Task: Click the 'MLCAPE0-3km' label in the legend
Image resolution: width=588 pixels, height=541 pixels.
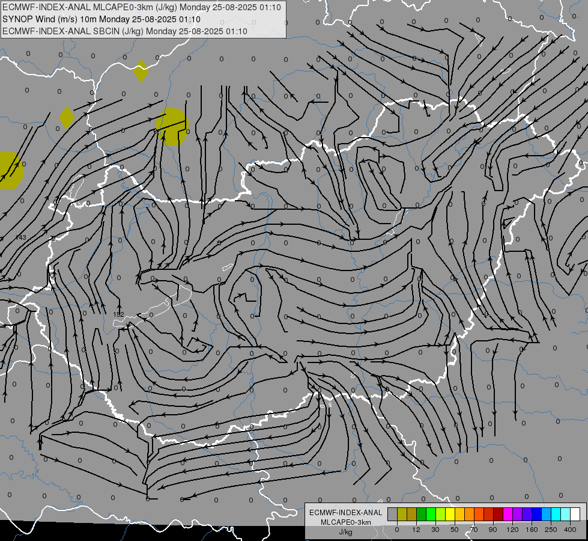Action: [345, 522]
